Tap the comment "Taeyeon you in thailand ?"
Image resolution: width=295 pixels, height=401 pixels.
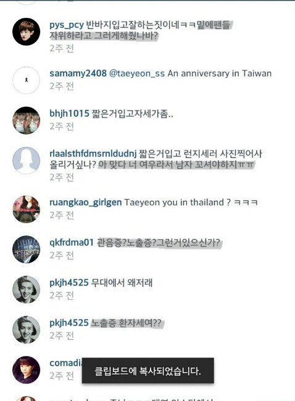tap(178, 202)
